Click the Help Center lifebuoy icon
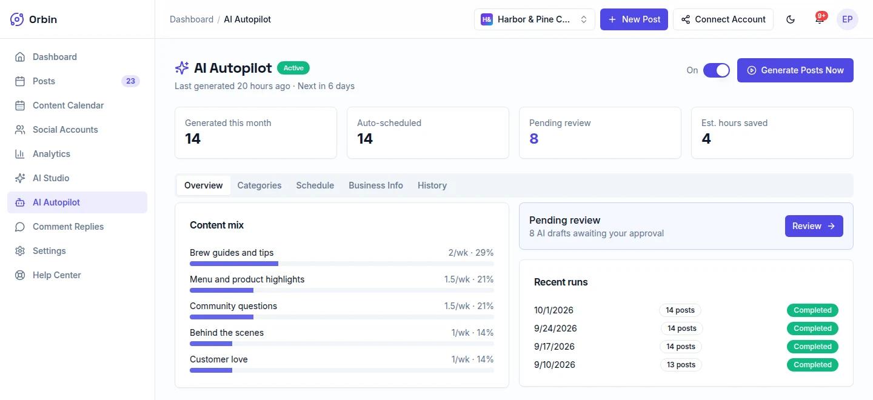Viewport: 873px width, 400px height. point(20,275)
